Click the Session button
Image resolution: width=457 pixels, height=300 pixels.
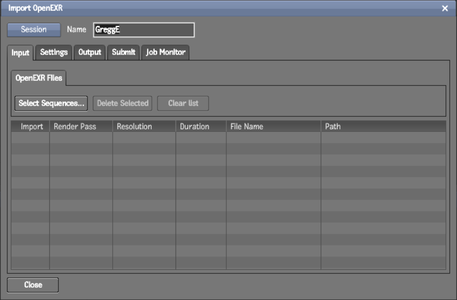tap(33, 29)
